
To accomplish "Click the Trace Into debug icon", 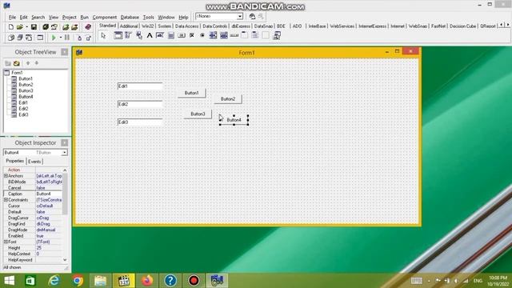I will pos(79,38).
